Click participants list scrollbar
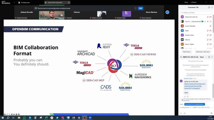 tap(213, 24)
